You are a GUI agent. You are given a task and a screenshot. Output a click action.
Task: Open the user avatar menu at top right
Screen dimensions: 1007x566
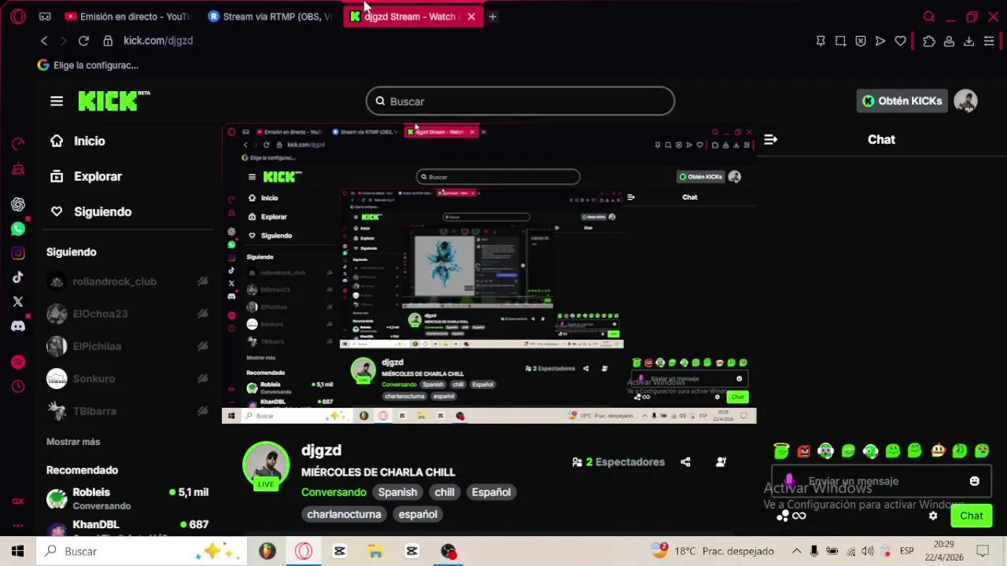click(x=965, y=101)
